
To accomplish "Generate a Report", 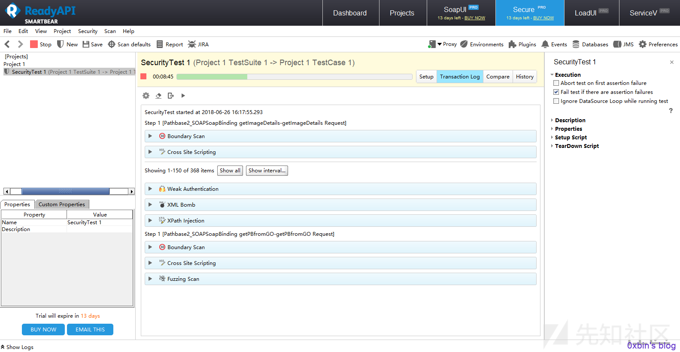I will coord(170,44).
